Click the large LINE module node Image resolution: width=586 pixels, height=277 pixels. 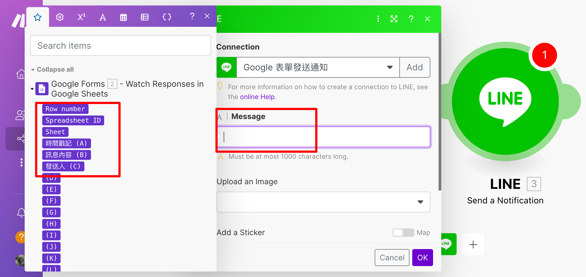coord(505,102)
